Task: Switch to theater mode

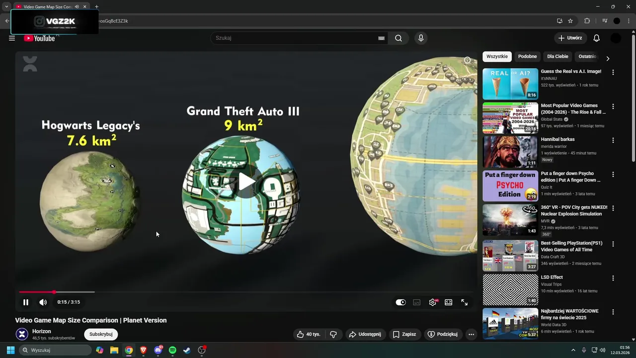Action: coord(449,302)
